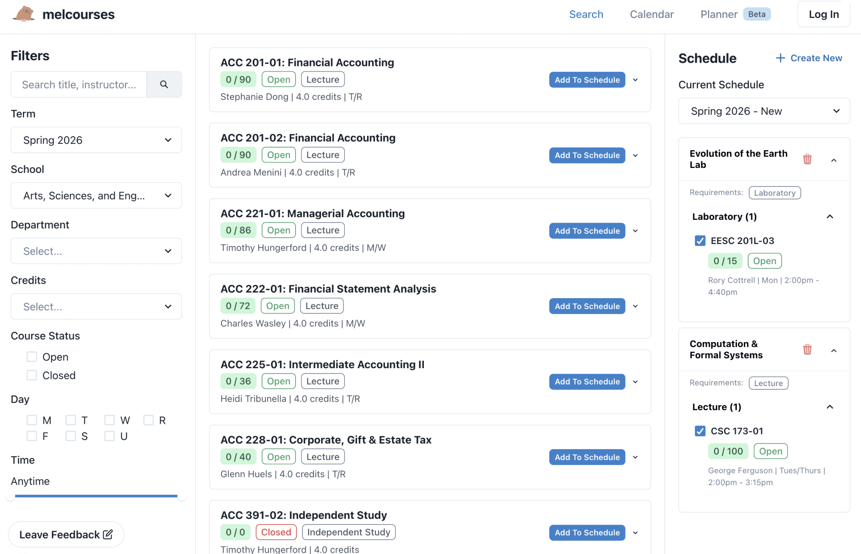Enable the Friday day filter checkbox
Image resolution: width=861 pixels, height=554 pixels.
point(32,436)
